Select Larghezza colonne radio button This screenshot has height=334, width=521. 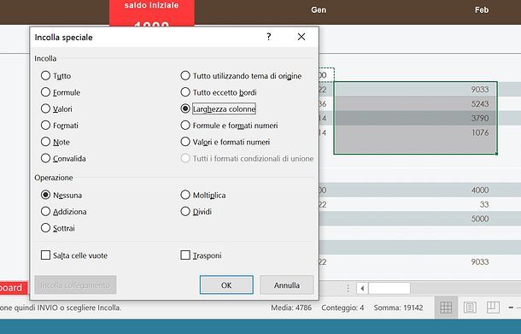(x=185, y=108)
